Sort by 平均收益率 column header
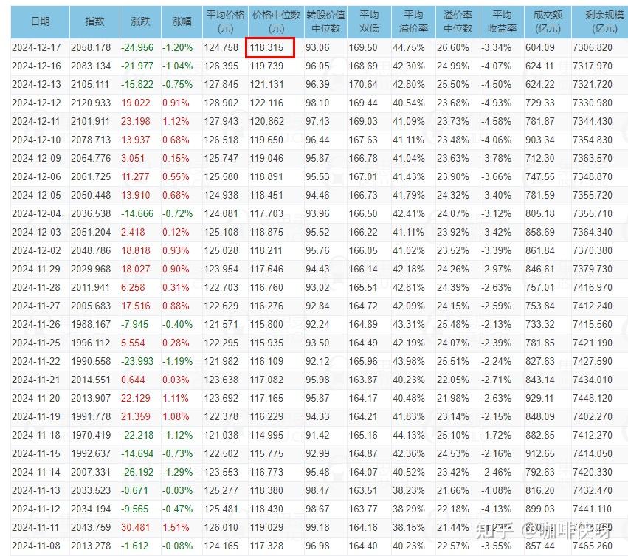 (501, 23)
